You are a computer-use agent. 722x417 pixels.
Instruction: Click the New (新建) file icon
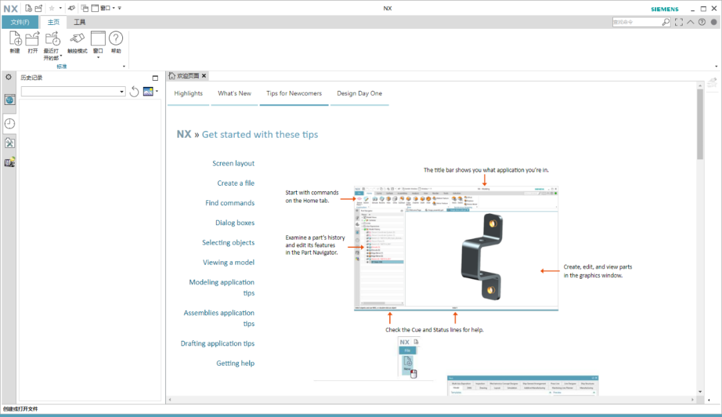click(15, 39)
